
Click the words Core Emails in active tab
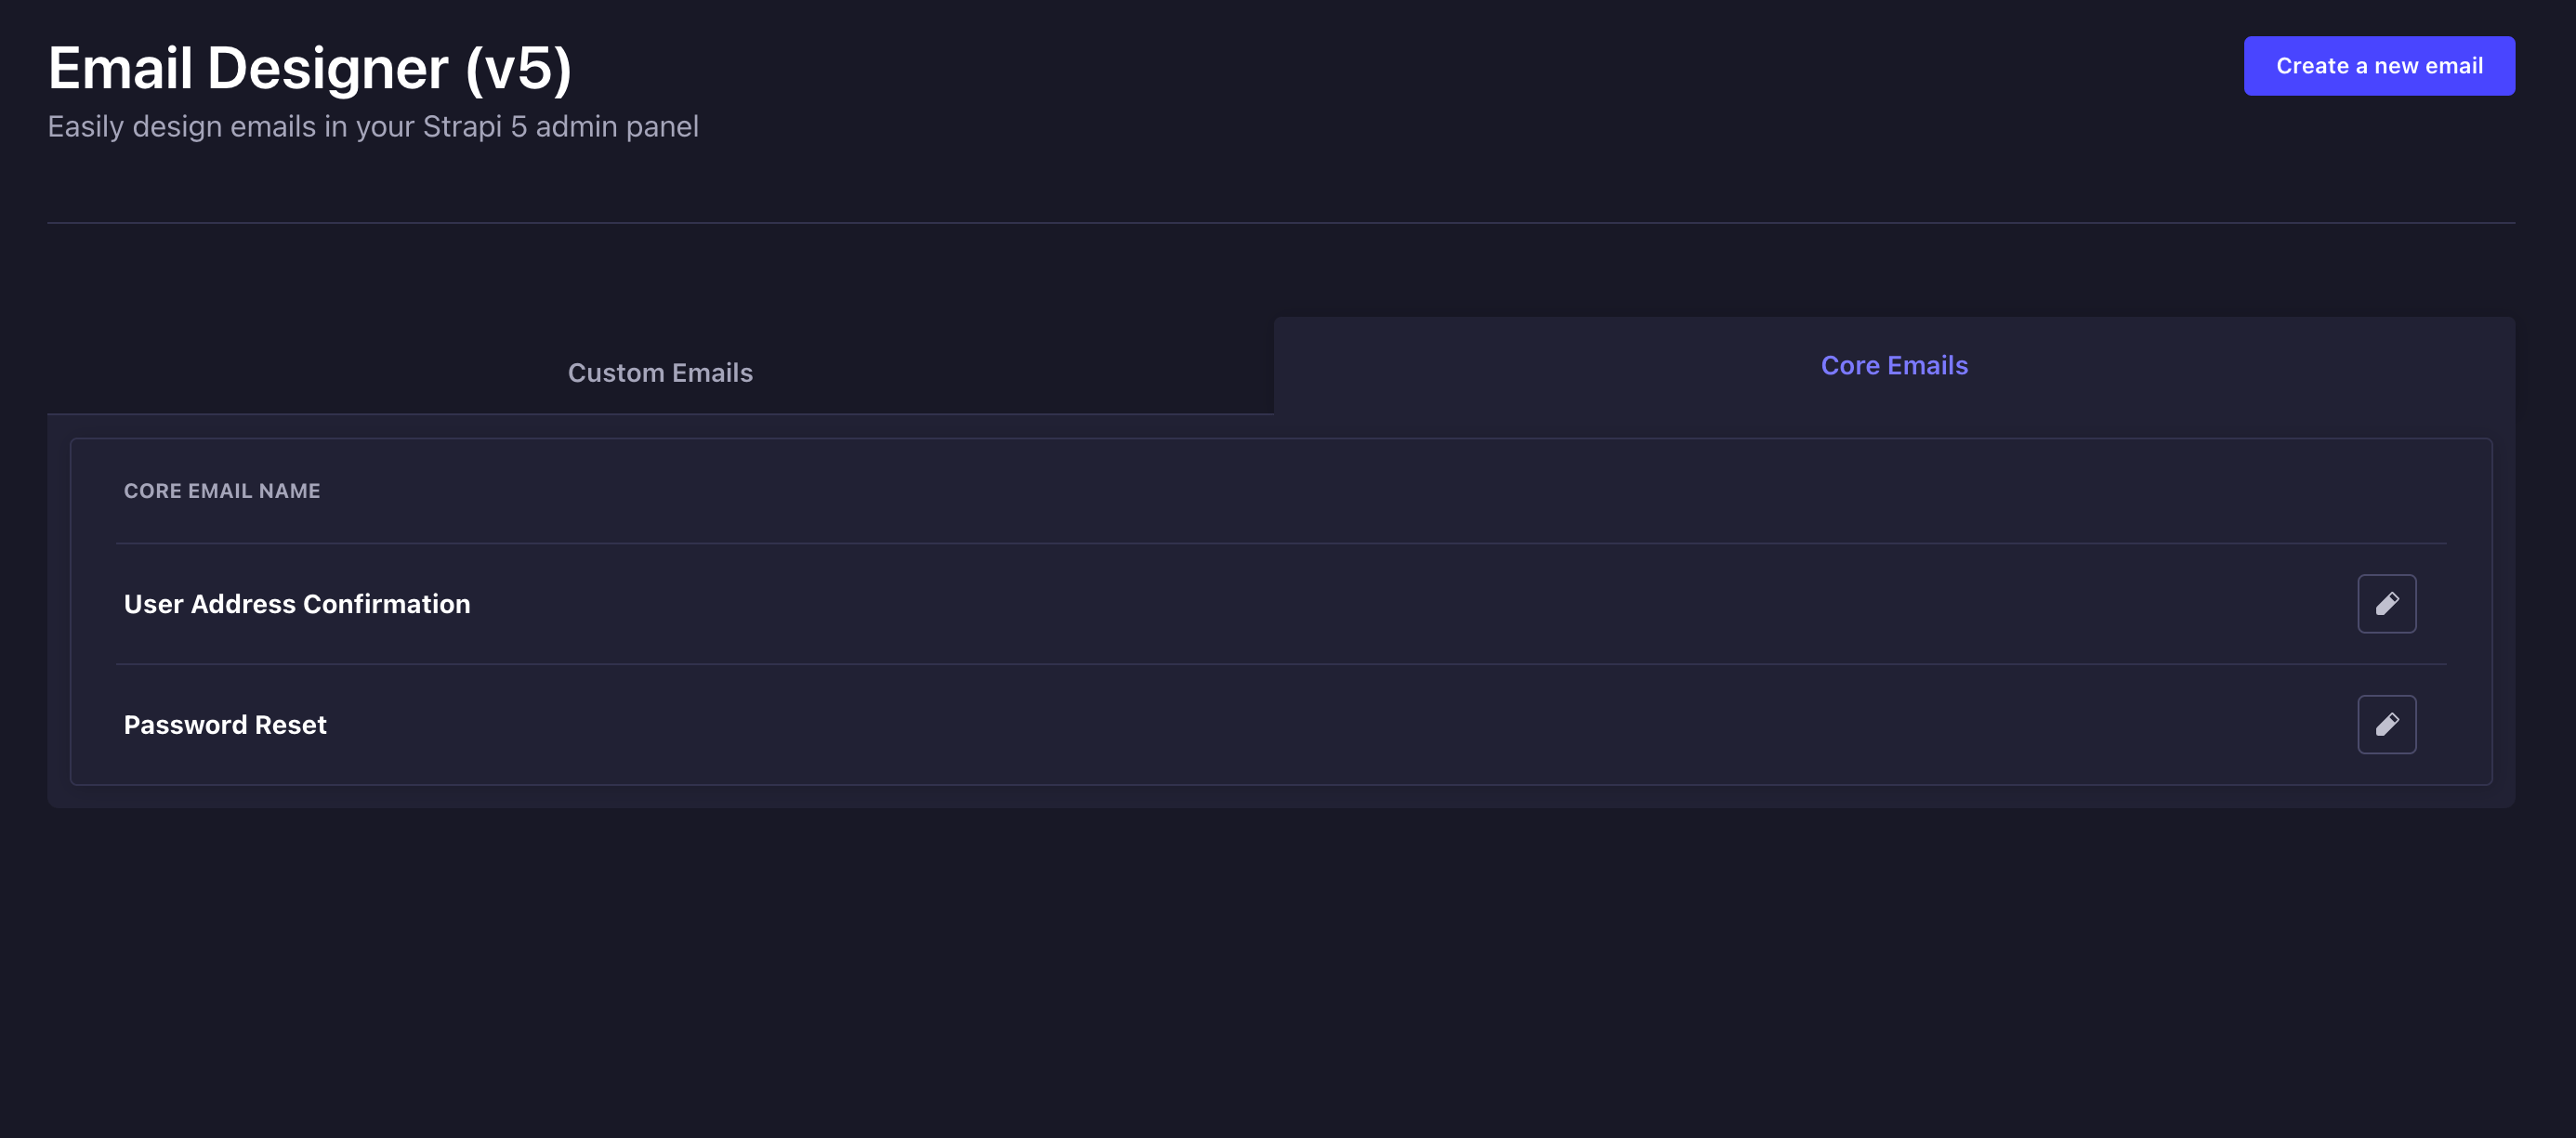click(x=1893, y=366)
